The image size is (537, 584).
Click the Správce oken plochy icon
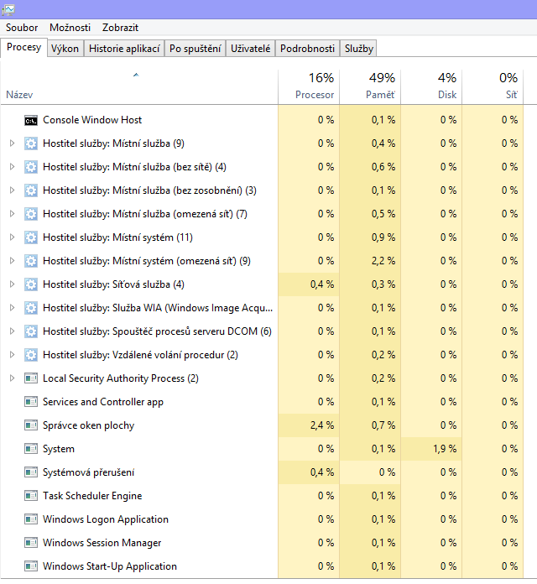(31, 425)
